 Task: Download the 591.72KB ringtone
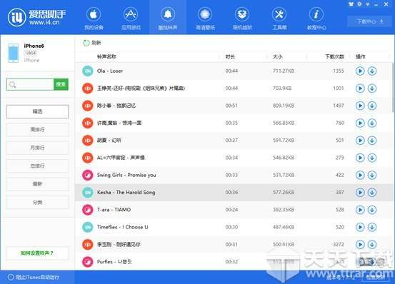(372, 141)
